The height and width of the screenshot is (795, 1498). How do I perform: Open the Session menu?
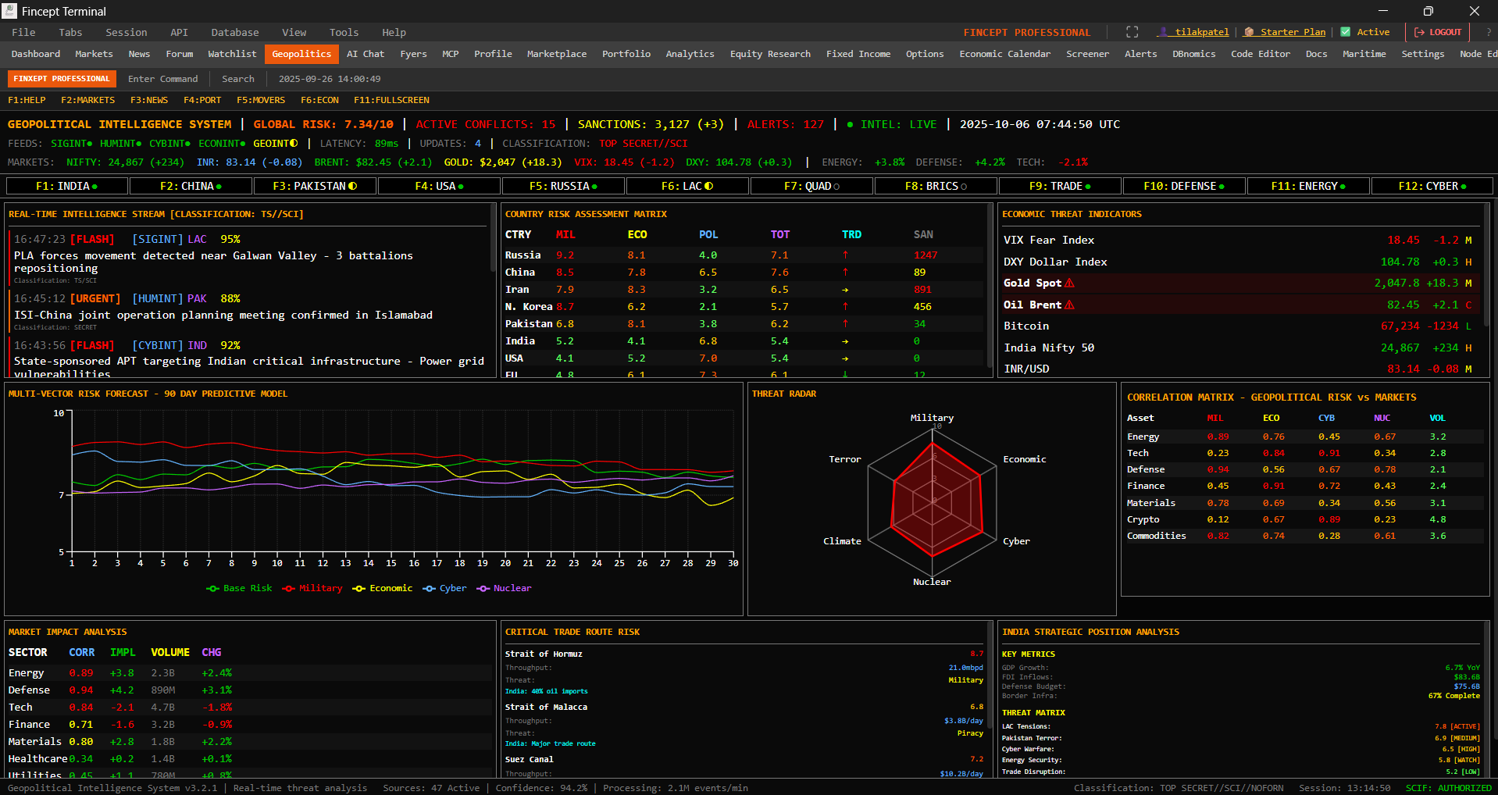tap(126, 32)
